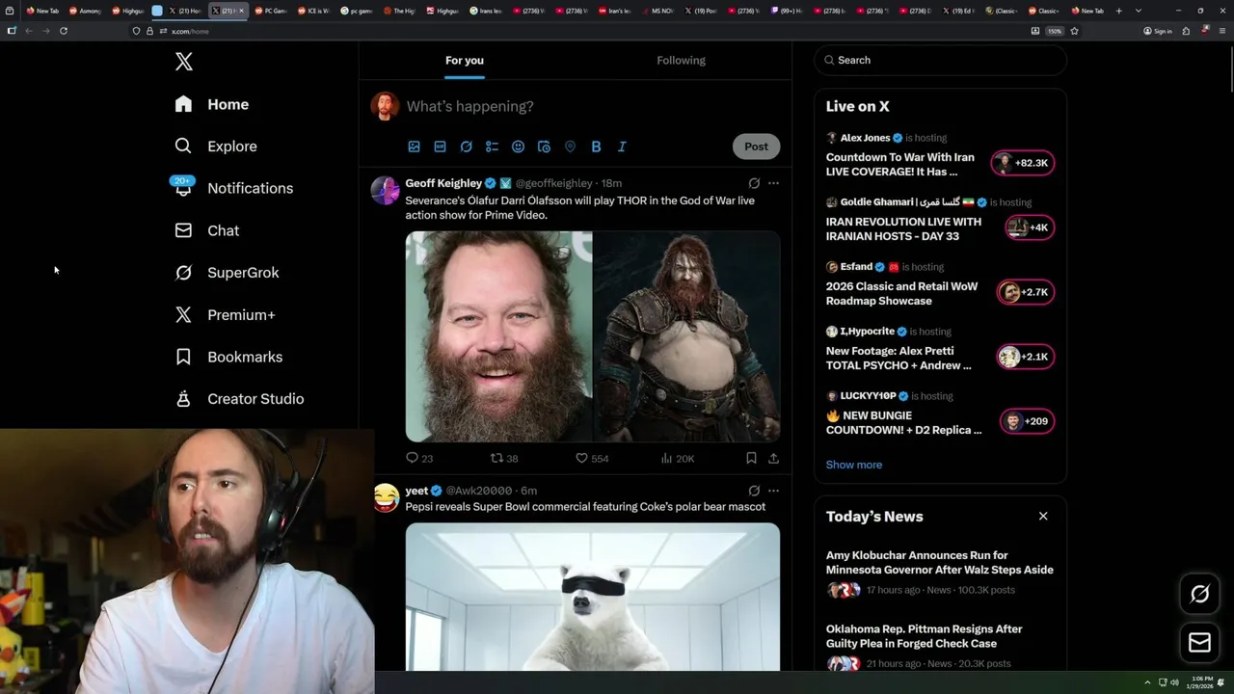Repost Geoff Keighley's post

(504, 459)
